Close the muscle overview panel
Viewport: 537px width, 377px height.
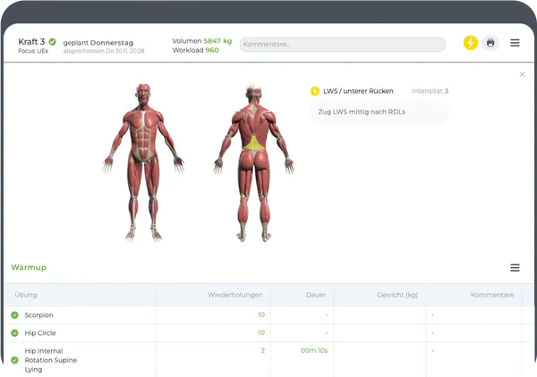click(523, 75)
